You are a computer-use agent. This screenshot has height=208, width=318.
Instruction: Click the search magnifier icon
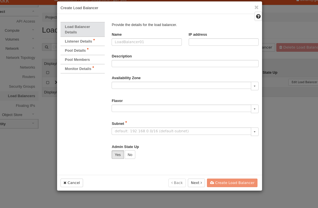click(47, 47)
